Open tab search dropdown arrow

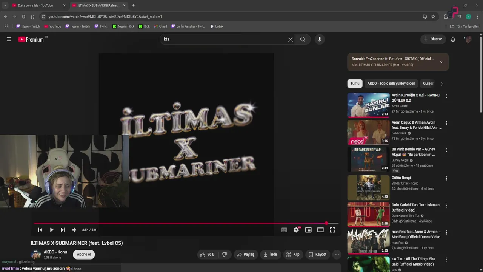(5, 5)
